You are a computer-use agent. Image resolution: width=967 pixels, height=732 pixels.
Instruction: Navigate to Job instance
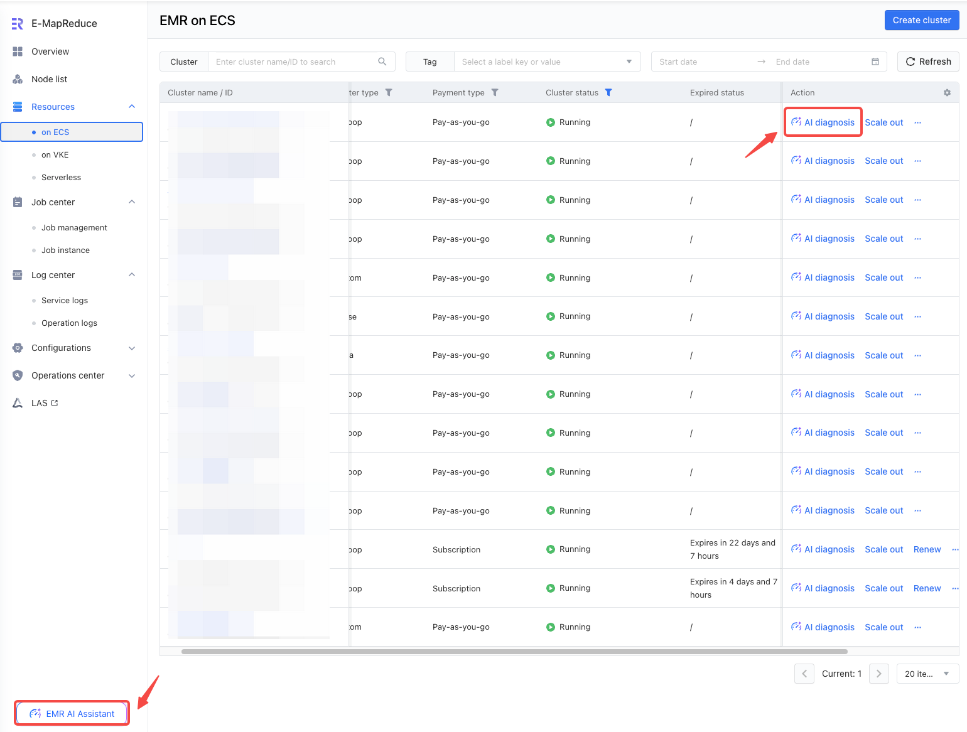click(x=65, y=250)
